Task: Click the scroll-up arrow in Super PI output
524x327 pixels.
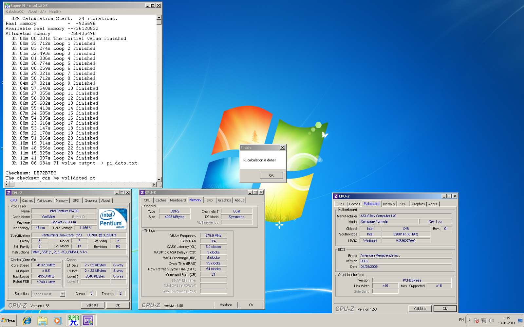Action: [159, 17]
